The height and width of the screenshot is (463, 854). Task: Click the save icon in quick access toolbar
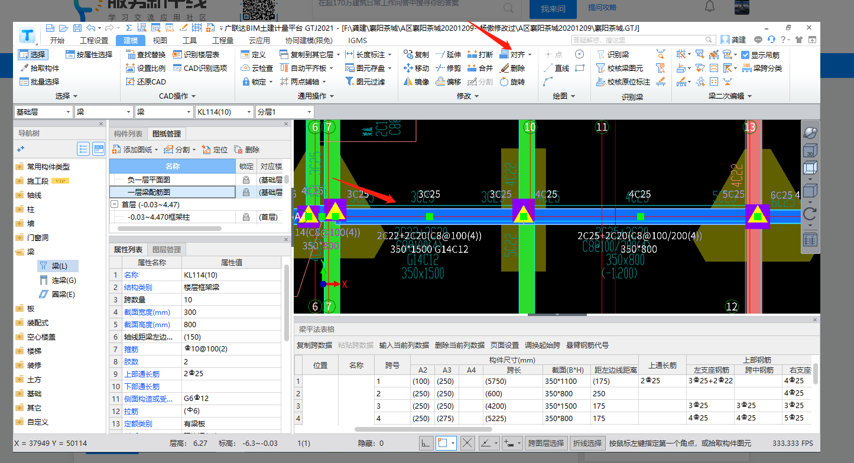click(x=77, y=28)
